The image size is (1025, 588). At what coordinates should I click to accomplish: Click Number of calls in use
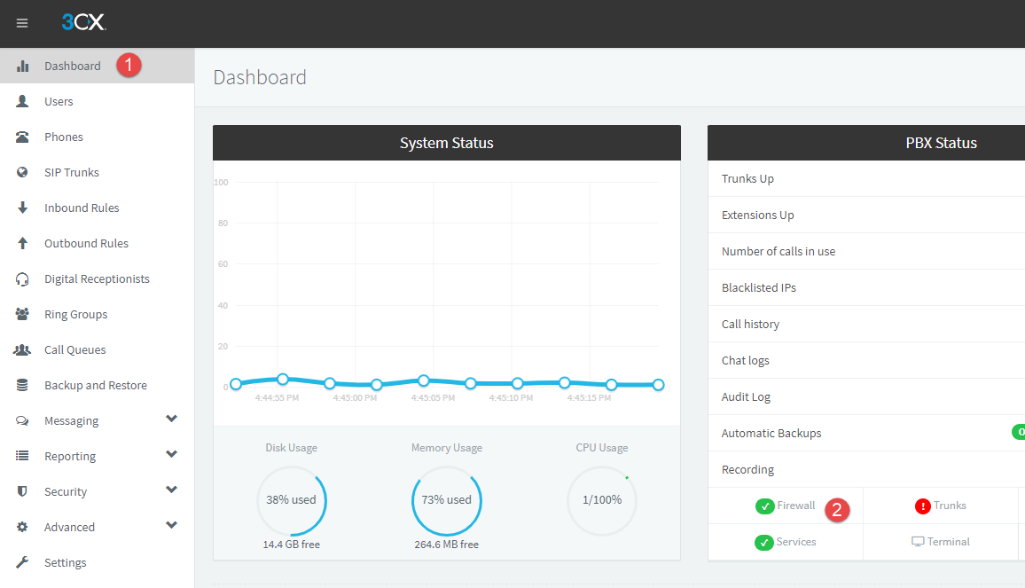[x=866, y=251]
